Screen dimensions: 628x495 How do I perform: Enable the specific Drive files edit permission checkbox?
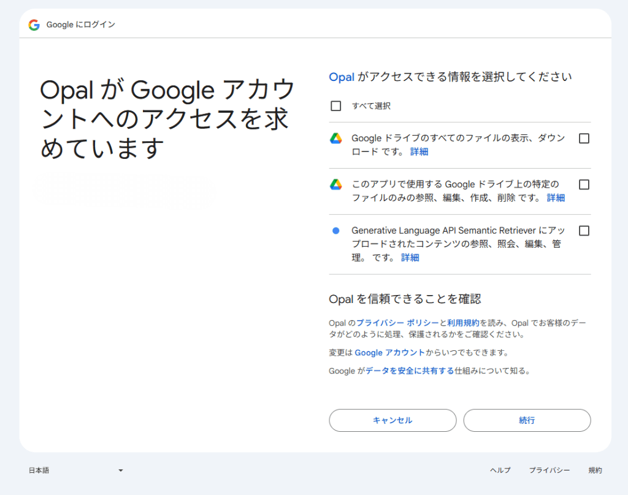[x=584, y=184]
